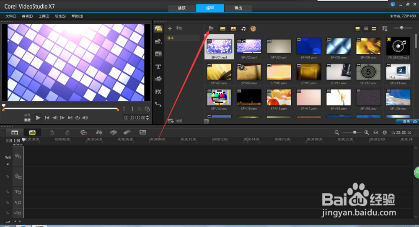Switch to the 捕获 capture tab
This screenshot has height=227, width=419.
182,8
